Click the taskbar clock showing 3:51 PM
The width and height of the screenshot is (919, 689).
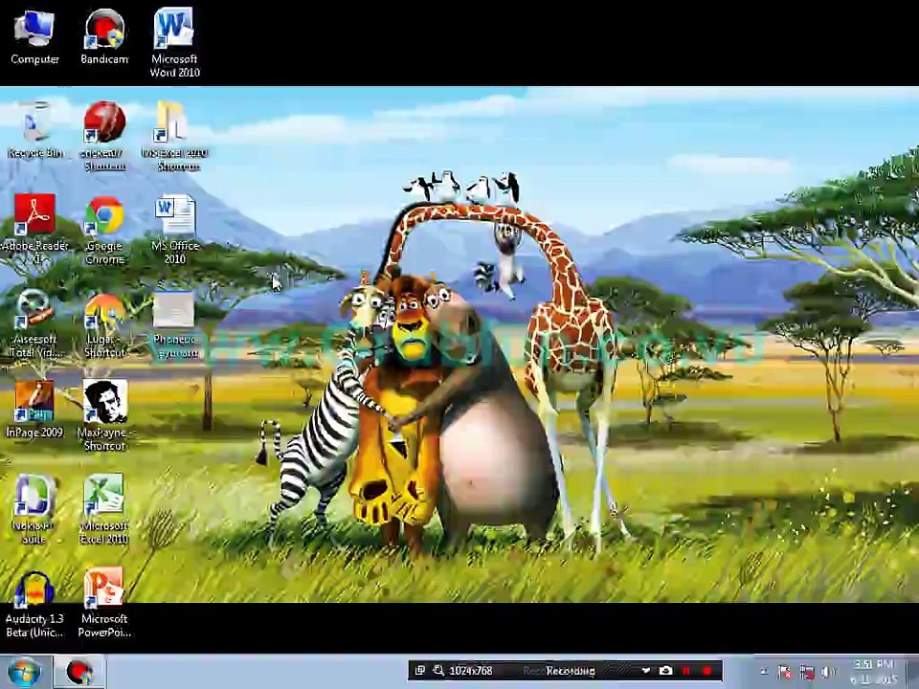[x=873, y=672]
